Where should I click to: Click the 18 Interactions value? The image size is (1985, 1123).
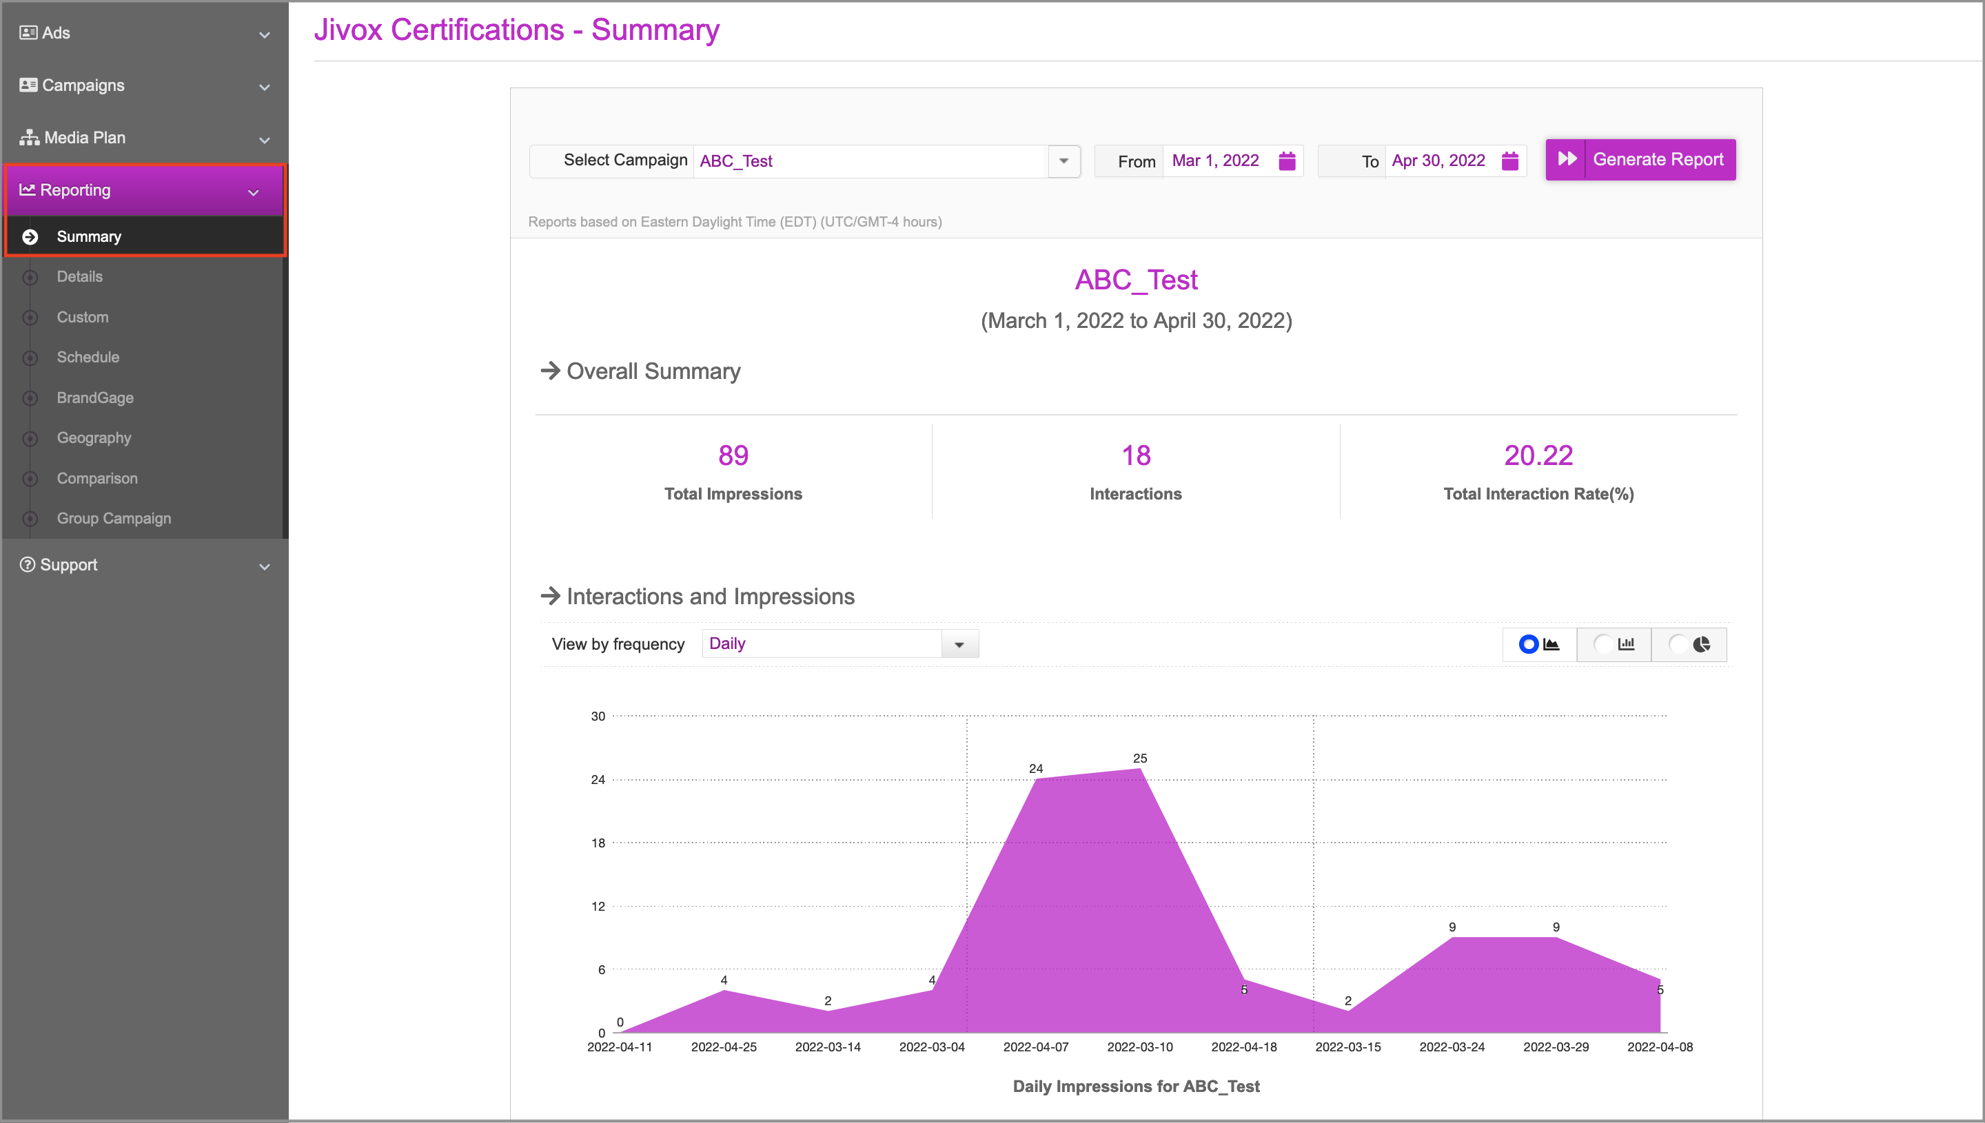coord(1136,455)
